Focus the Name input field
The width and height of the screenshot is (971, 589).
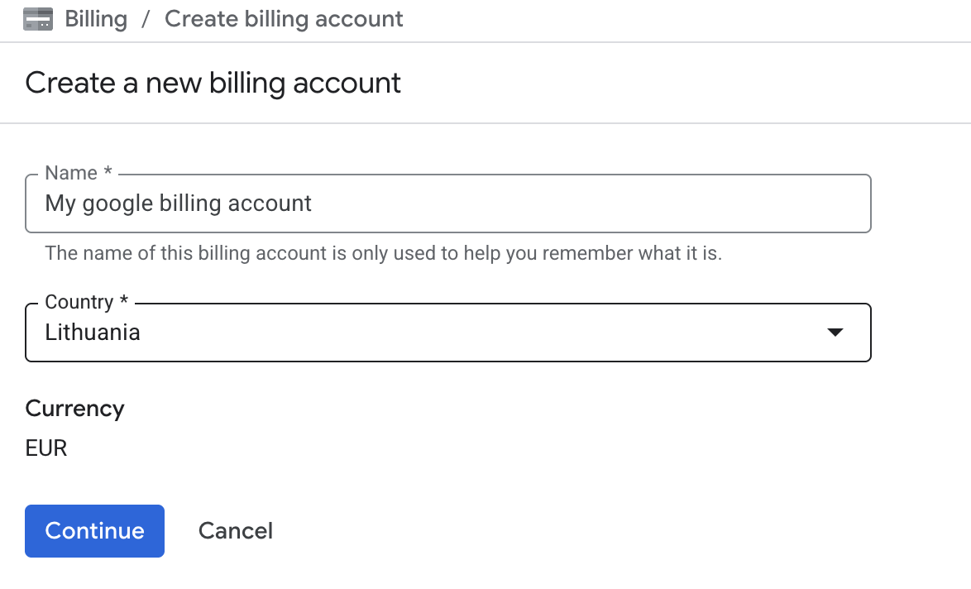click(579, 204)
